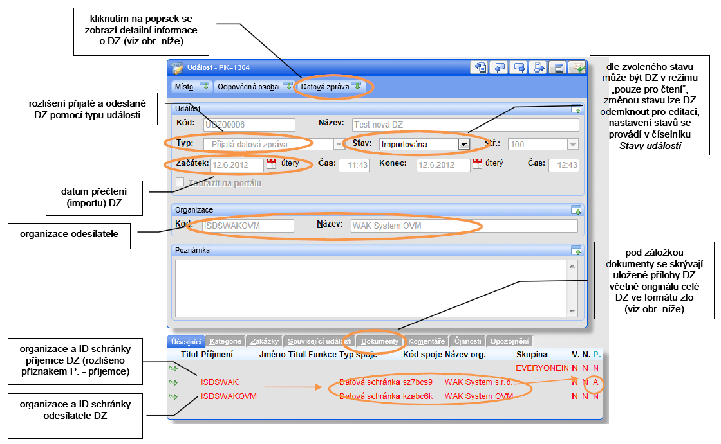The height and width of the screenshot is (444, 721).
Task: Click inside the Poznámka text area
Action: (x=370, y=289)
